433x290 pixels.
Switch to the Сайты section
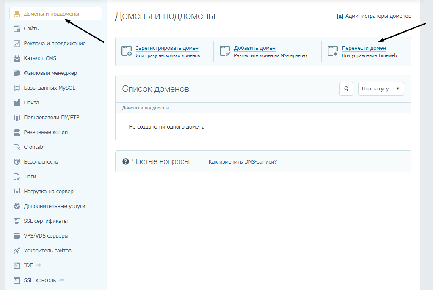tap(30, 28)
